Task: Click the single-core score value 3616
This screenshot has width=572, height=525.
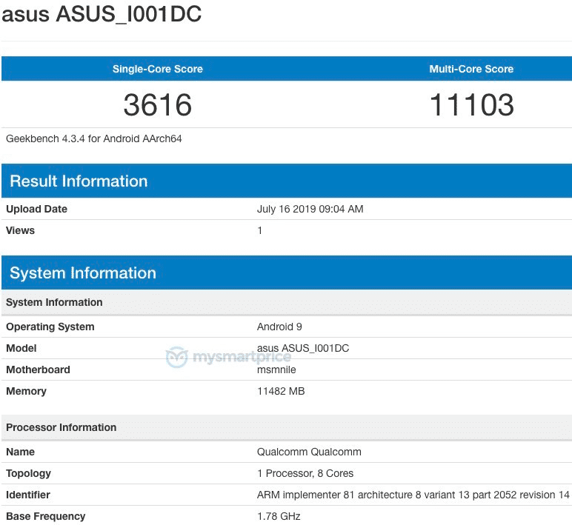Action: point(157,105)
